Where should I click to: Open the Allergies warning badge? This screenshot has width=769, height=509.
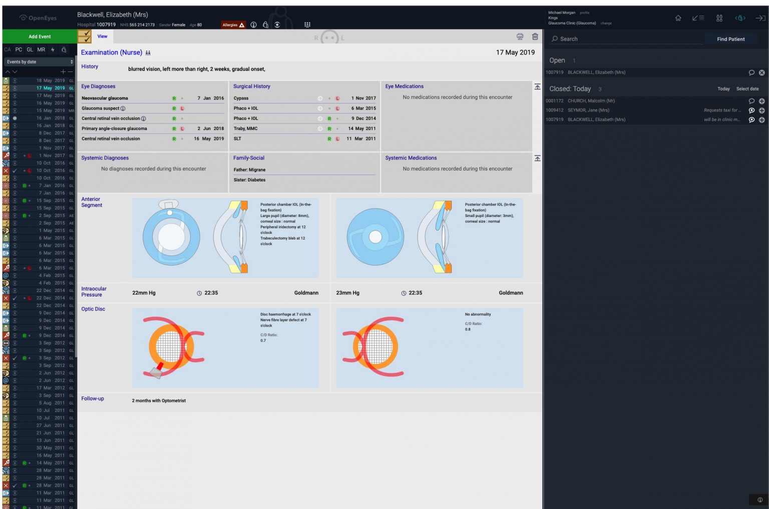[x=233, y=25]
